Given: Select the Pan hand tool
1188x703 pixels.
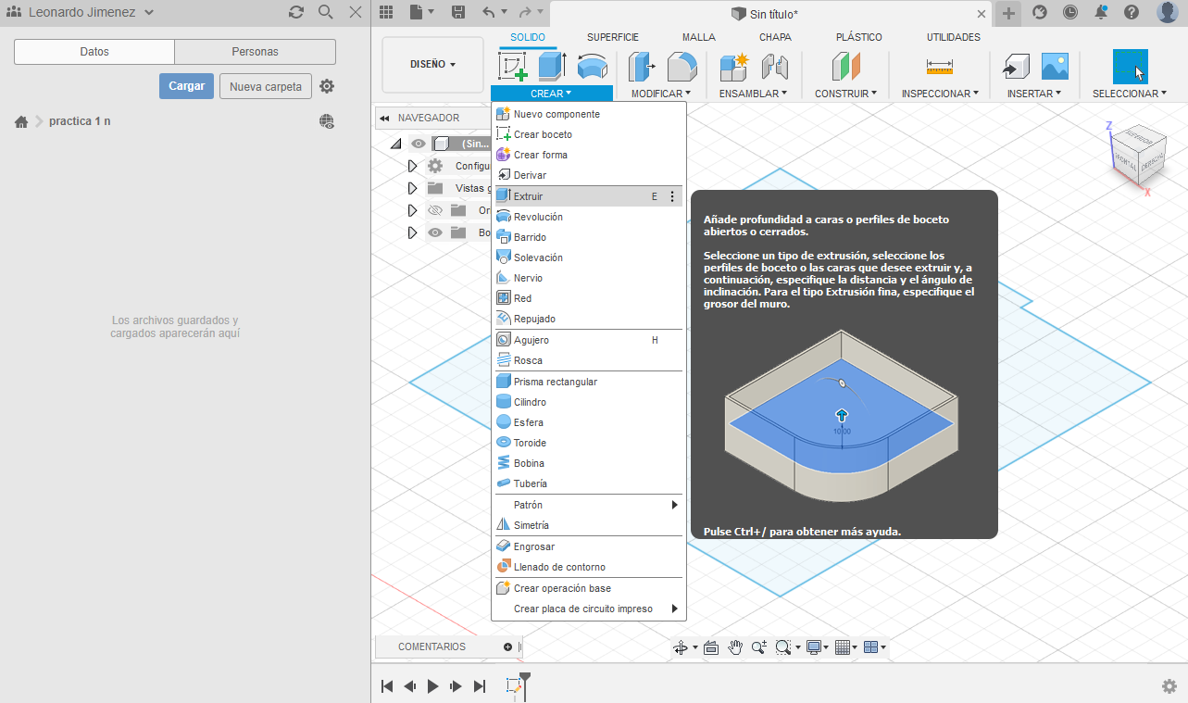Looking at the screenshot, I should [735, 647].
